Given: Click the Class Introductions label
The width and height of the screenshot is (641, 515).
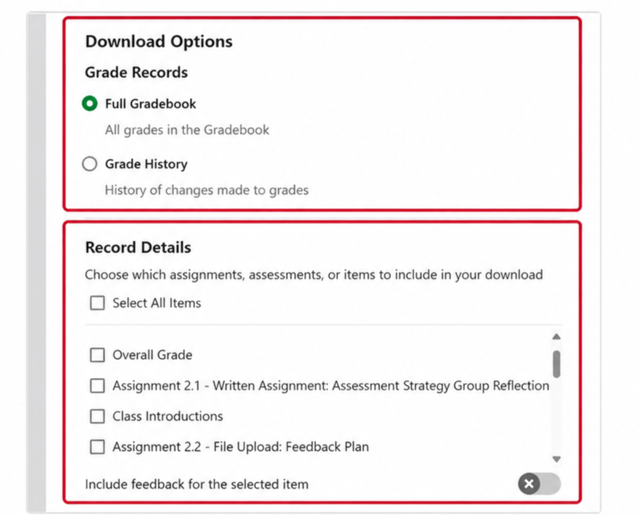Looking at the screenshot, I should (168, 416).
